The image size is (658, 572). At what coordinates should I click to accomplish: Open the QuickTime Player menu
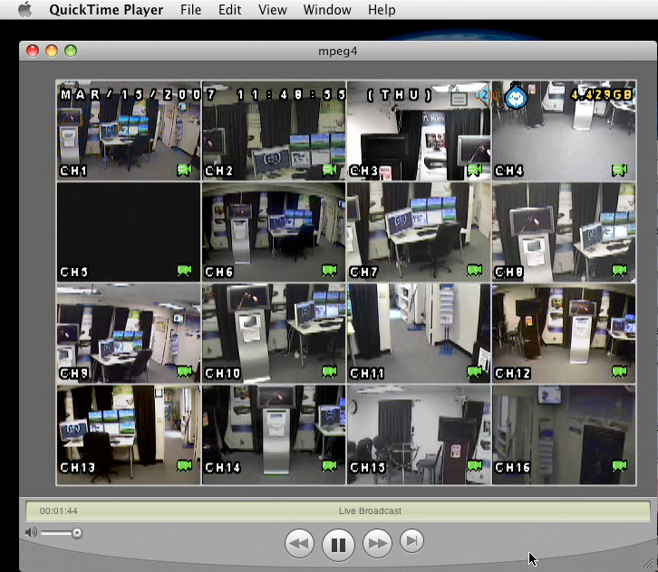point(106,10)
